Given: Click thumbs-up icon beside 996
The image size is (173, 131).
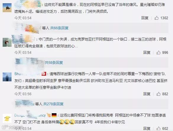Looking at the screenshot, I should click(x=159, y=52).
